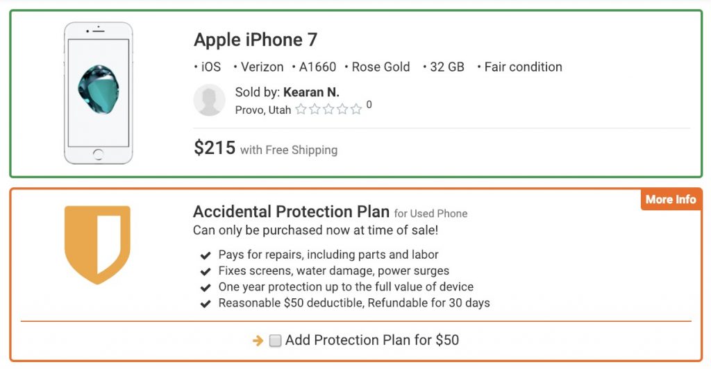This screenshot has height=369, width=711.
Task: Click the first rating star
Action: point(301,109)
